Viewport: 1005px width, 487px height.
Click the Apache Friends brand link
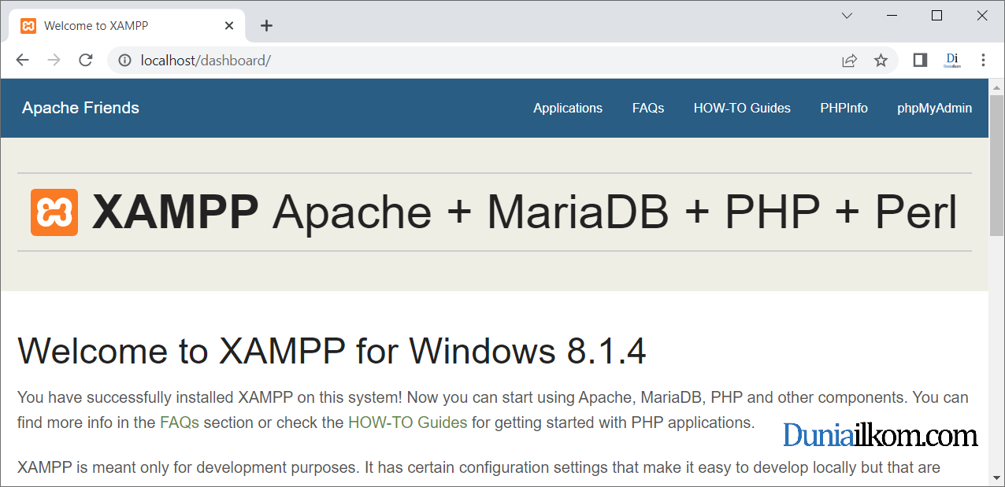coord(80,108)
